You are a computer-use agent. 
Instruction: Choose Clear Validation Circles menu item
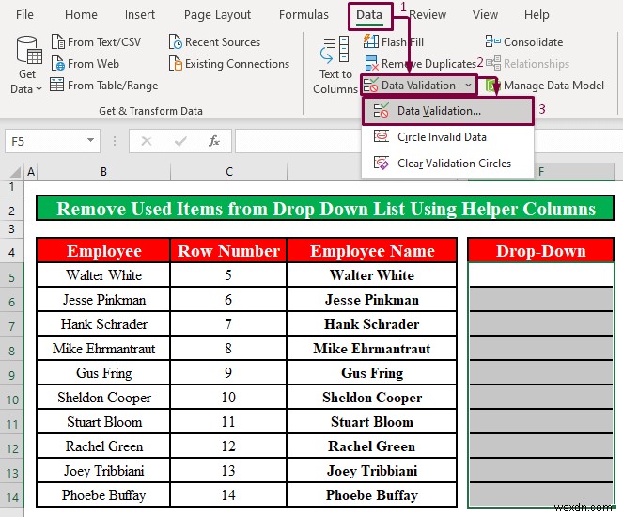click(x=447, y=164)
